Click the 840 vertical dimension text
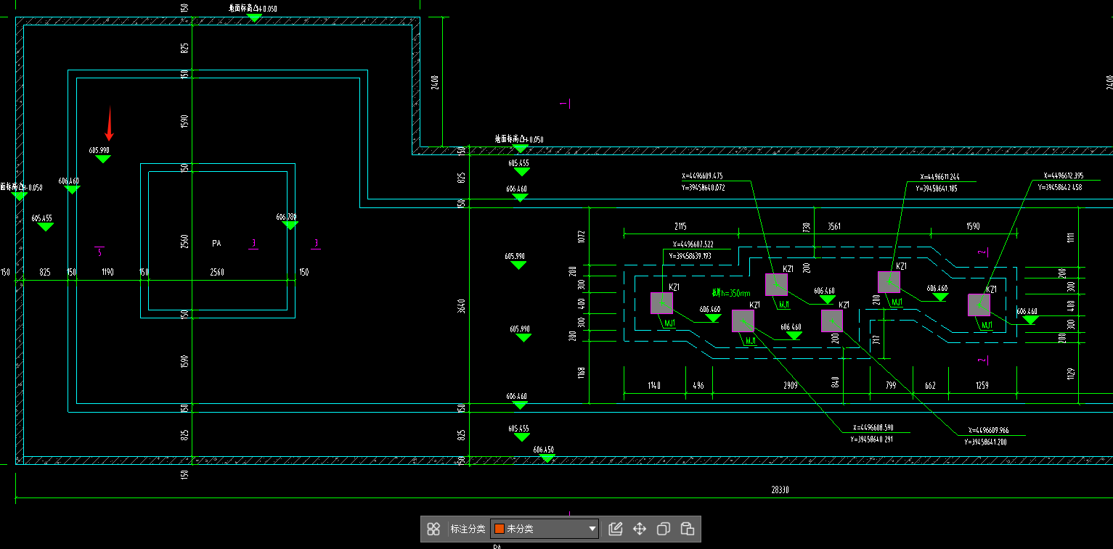Image resolution: width=1113 pixels, height=549 pixels. (835, 382)
